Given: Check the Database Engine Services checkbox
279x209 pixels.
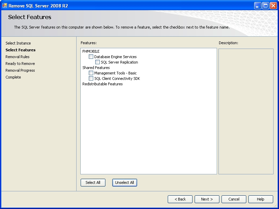Looking at the screenshot, I should pos(91,57).
